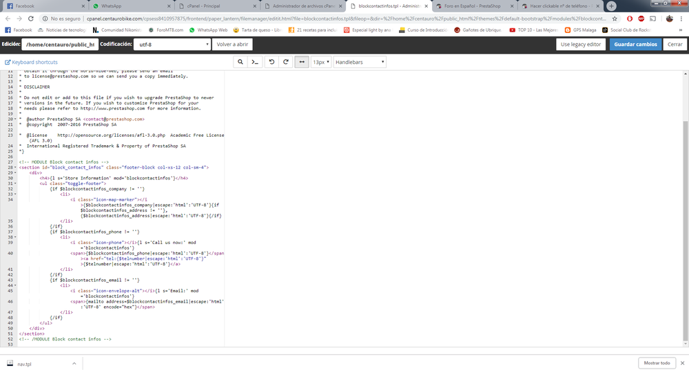Open the utf-8 encoding dropdown

172,44
